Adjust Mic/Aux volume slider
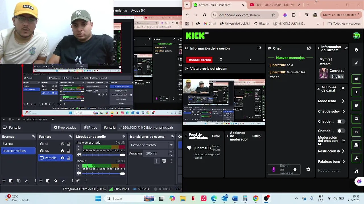 pos(103,173)
